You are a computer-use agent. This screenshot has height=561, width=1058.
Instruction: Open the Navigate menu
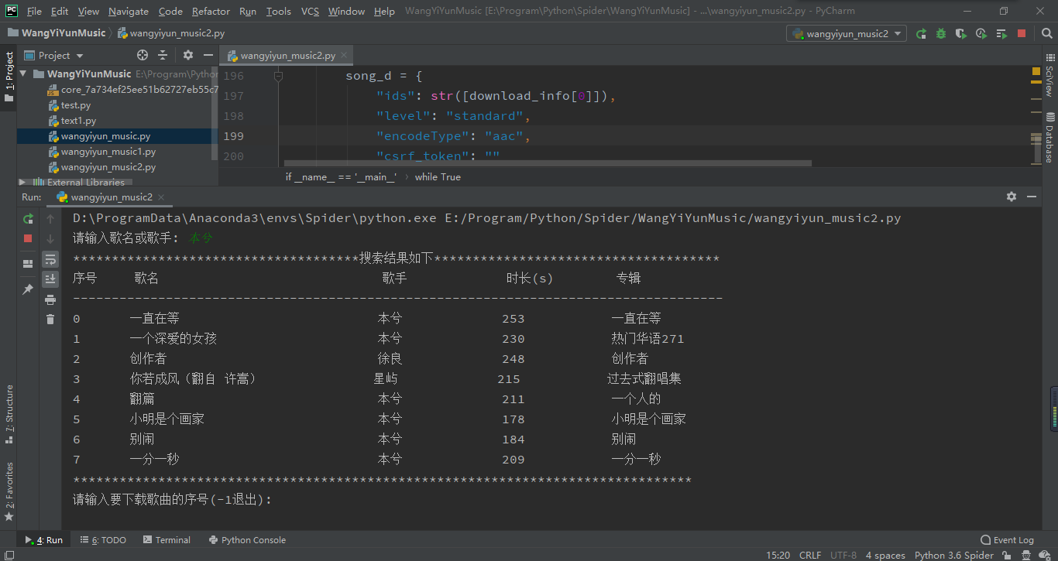[129, 11]
